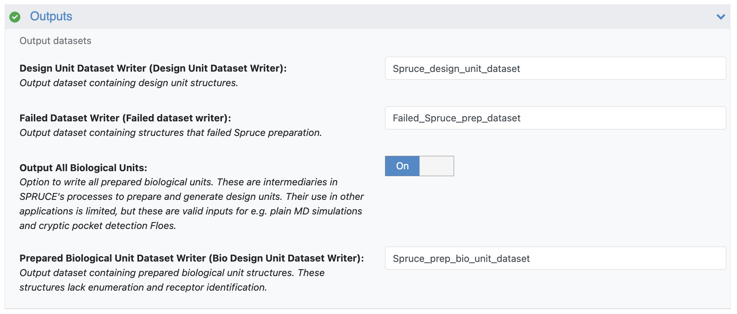
Task: Click the description mentioning plain MD simulations
Action: (x=190, y=211)
